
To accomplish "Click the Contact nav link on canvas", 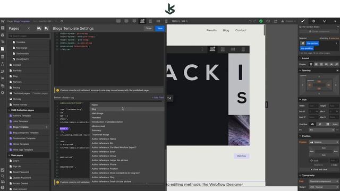I will [241, 30].
